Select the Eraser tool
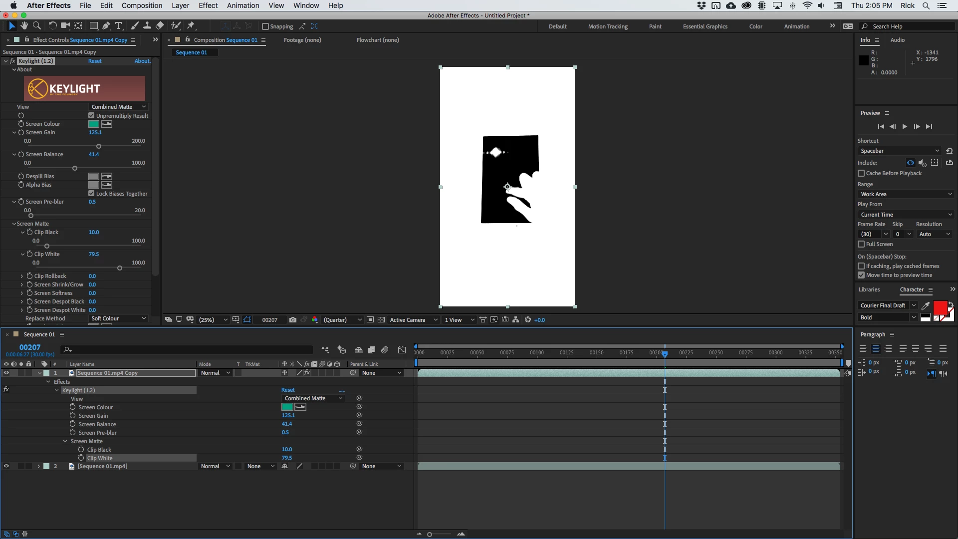This screenshot has height=539, width=958. coord(160,26)
